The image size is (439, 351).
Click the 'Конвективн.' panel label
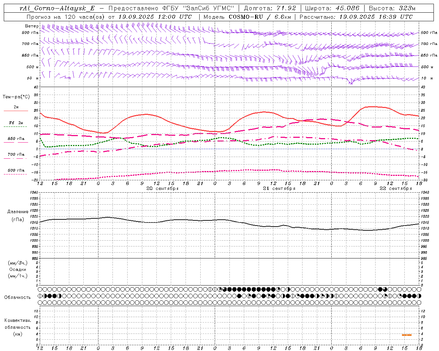(17, 320)
